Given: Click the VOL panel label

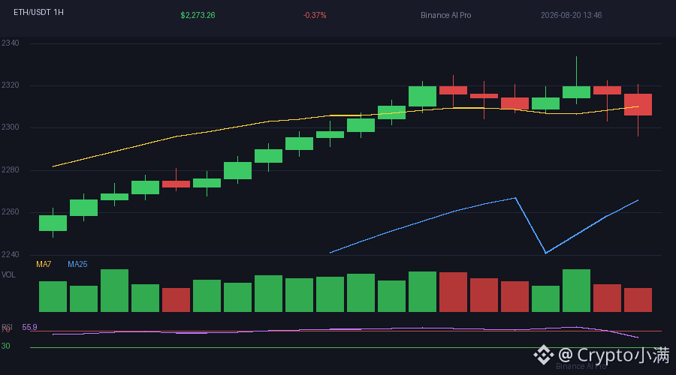Looking at the screenshot, I should click(x=8, y=274).
